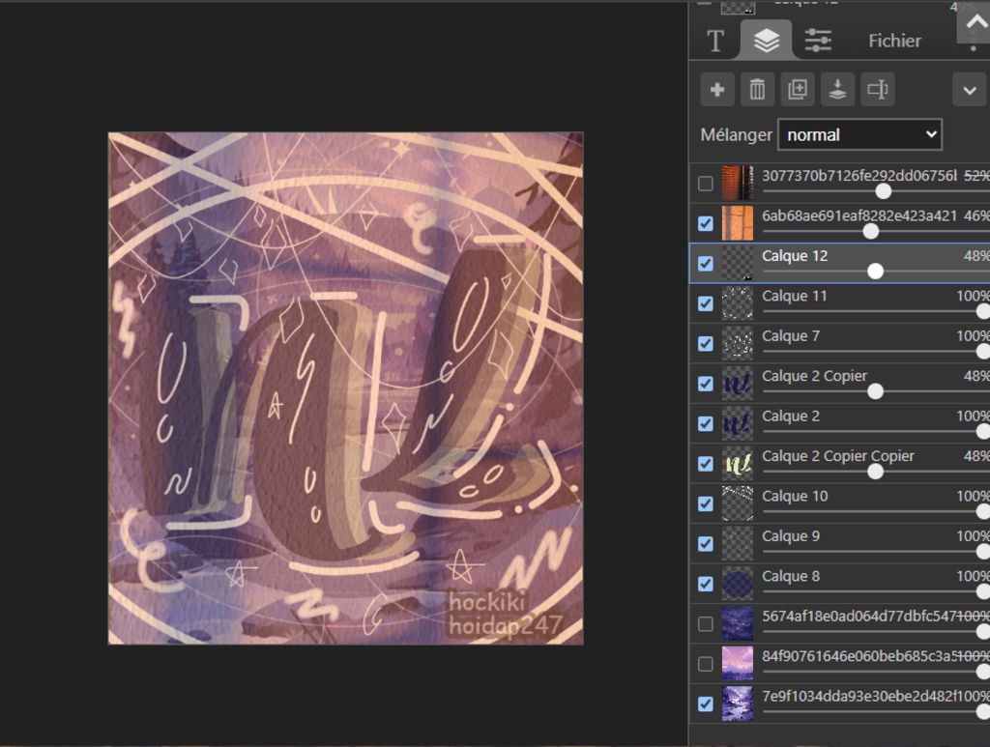Select the Calque 8 layer name
990x747 pixels.
pyautogui.click(x=791, y=577)
